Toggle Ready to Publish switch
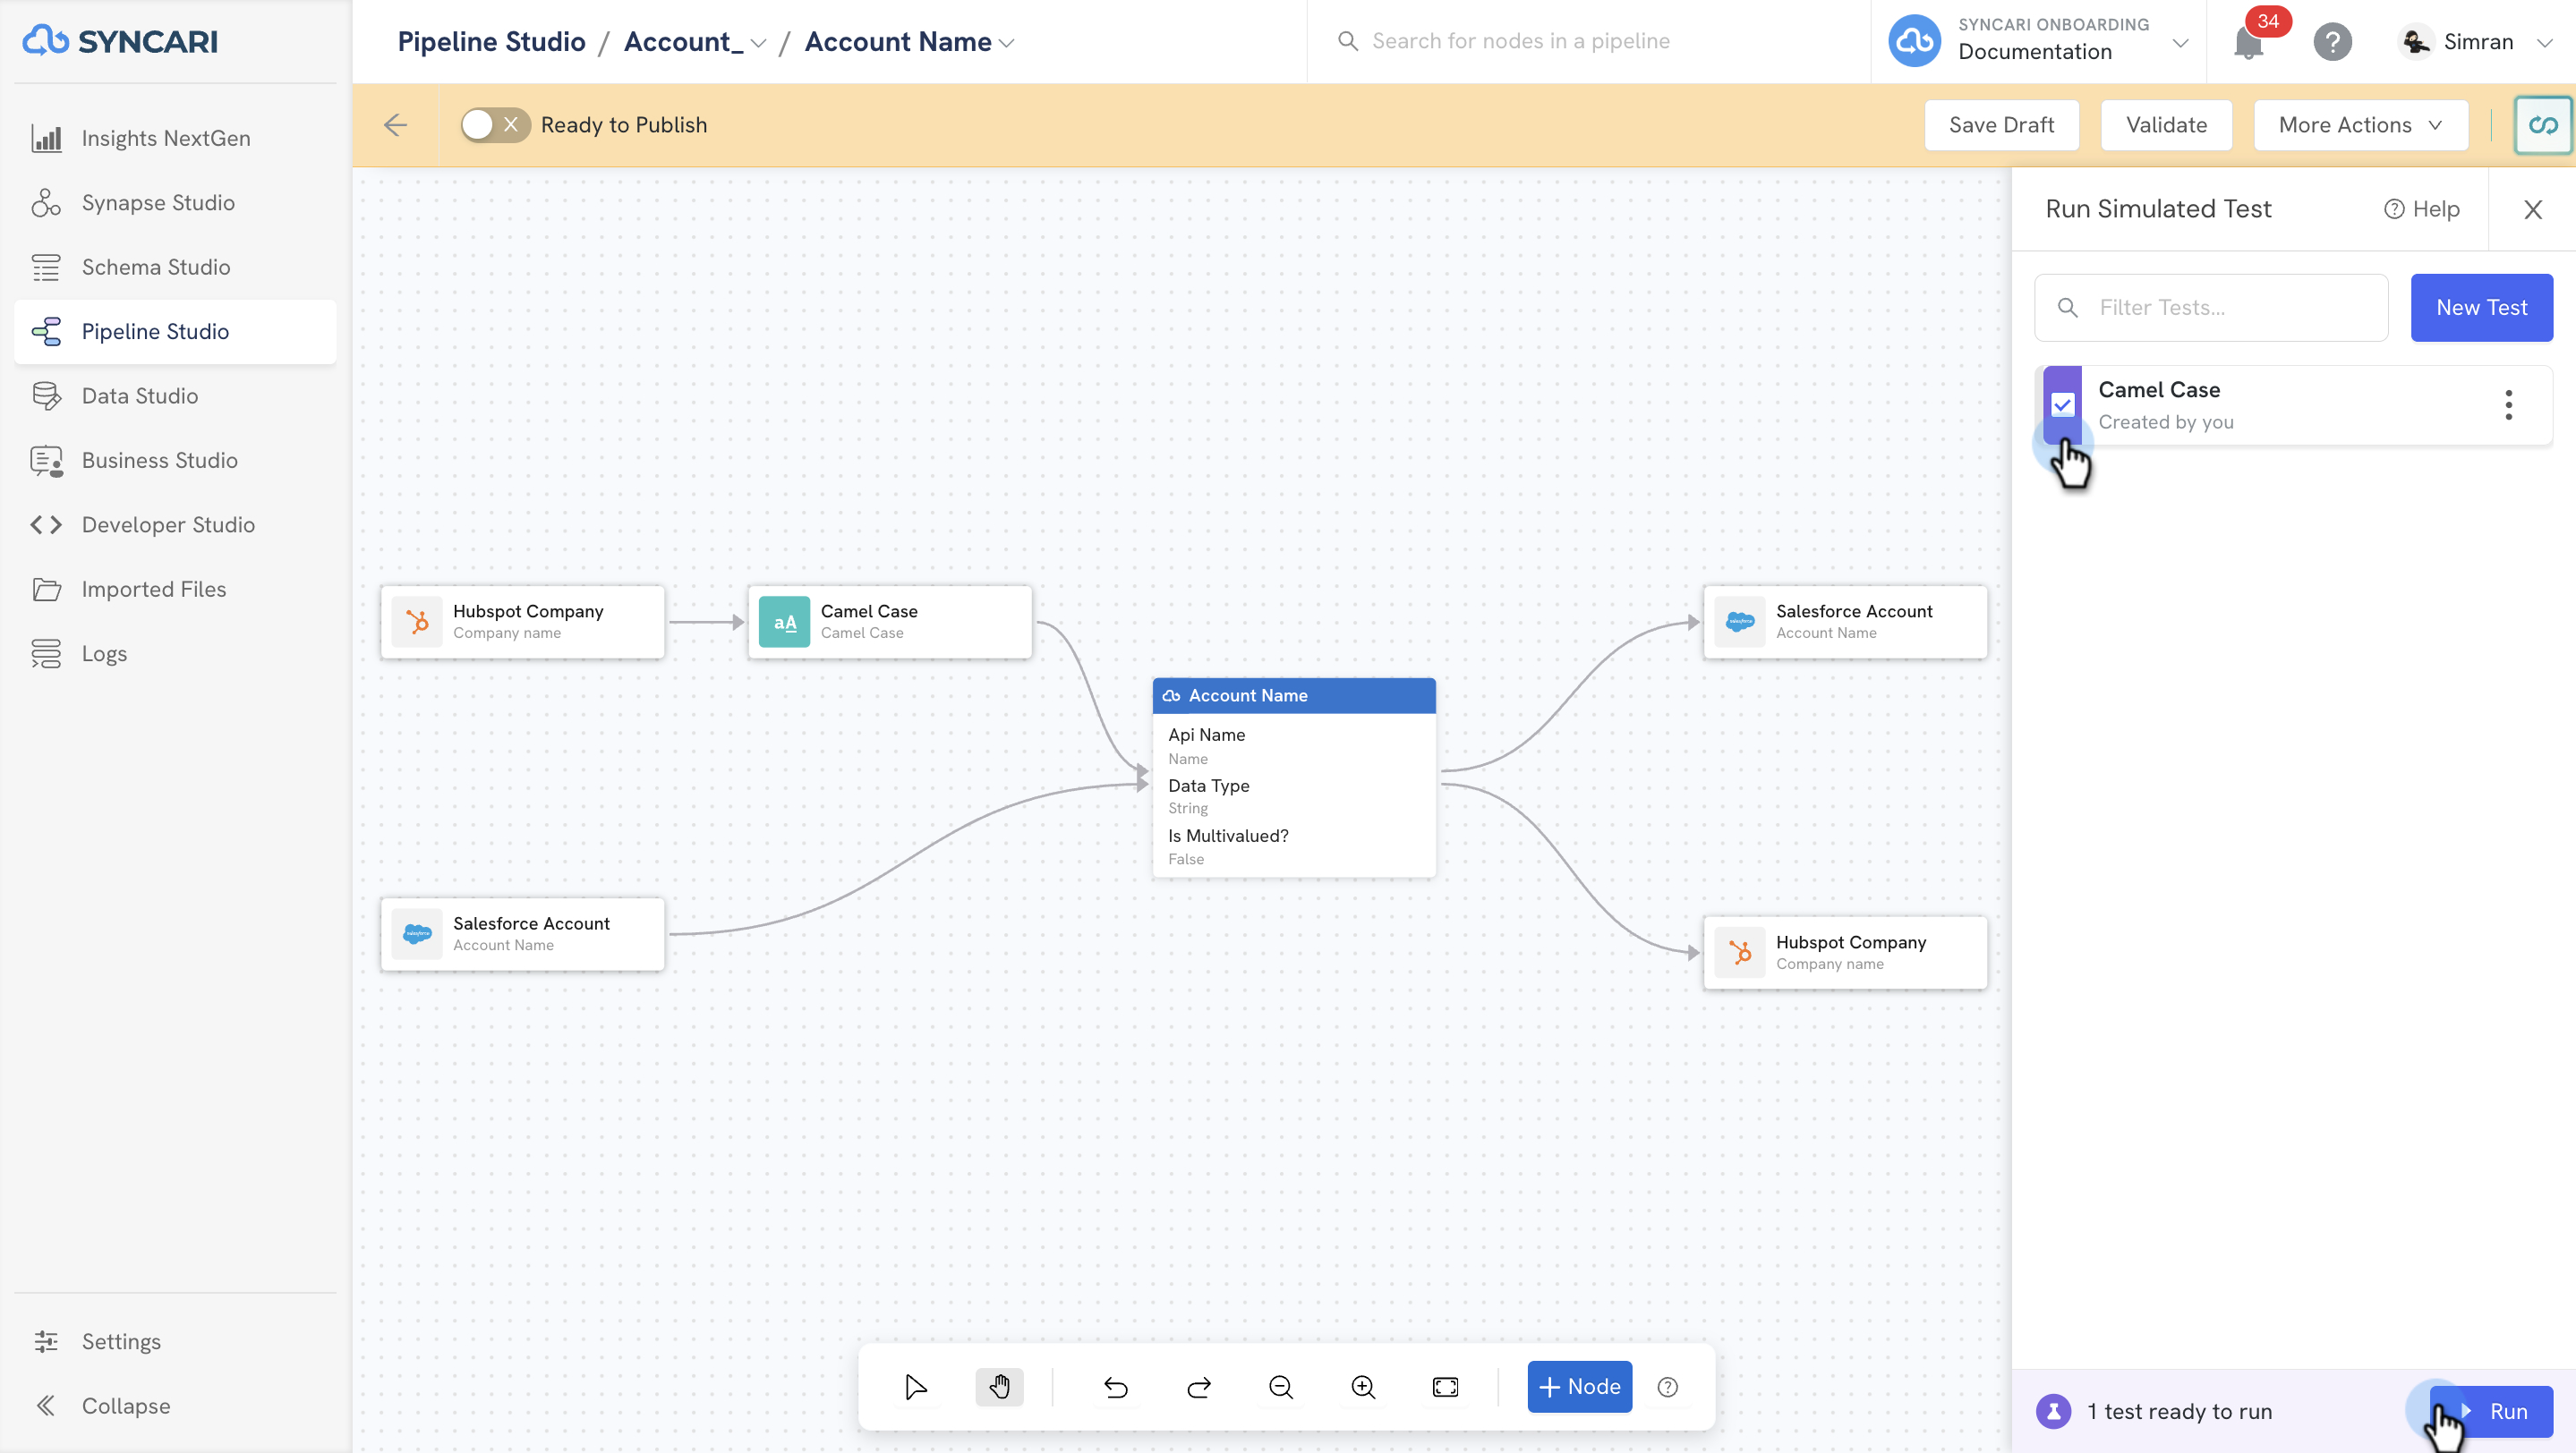The image size is (2576, 1453). [x=495, y=125]
